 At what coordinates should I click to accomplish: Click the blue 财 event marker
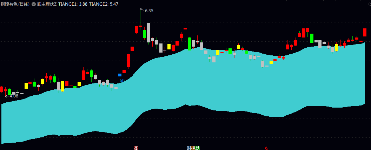point(189,148)
